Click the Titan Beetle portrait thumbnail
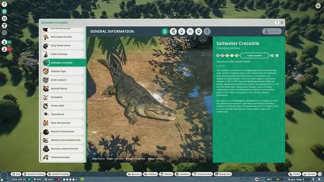This screenshot has width=324, height=182. tap(46, 114)
